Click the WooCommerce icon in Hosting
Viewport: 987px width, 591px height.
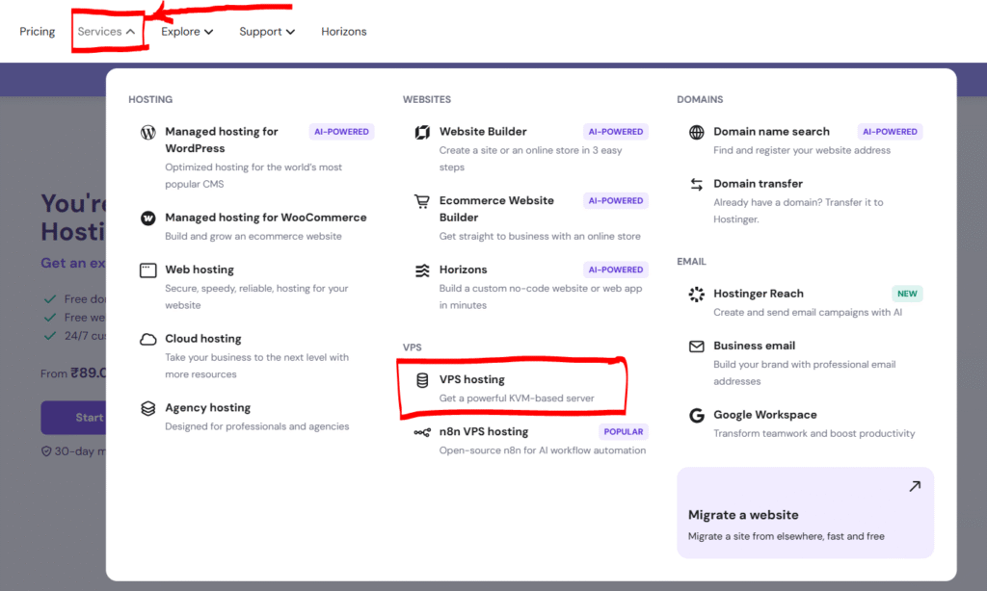point(147,218)
